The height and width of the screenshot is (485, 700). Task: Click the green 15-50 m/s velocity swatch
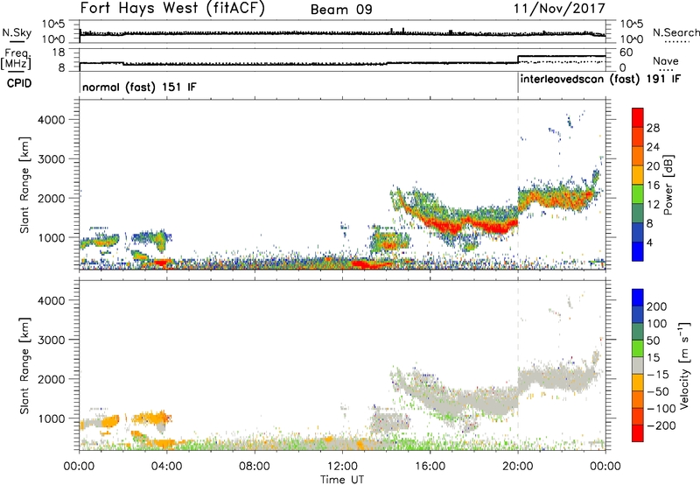pyautogui.click(x=638, y=348)
